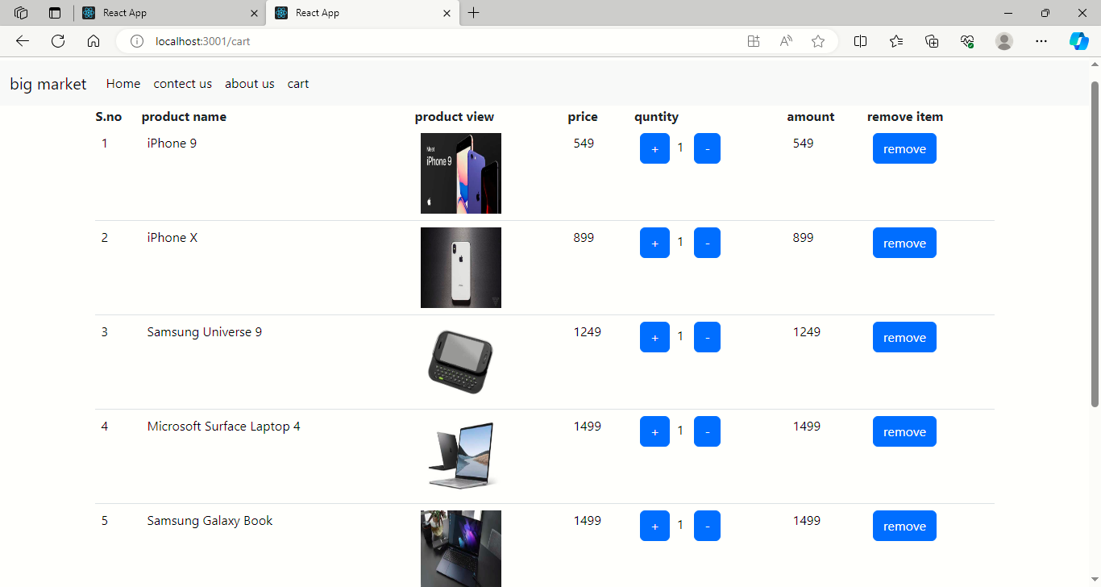Image resolution: width=1101 pixels, height=587 pixels.
Task: Click the Read aloud icon in address bar
Action: pos(786,41)
